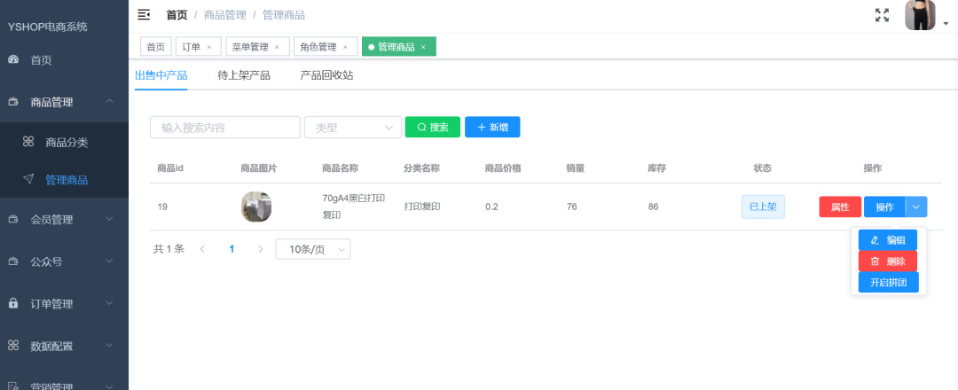Switch to the 产品回收站 tab
Image resolution: width=958 pixels, height=390 pixels.
(x=326, y=75)
